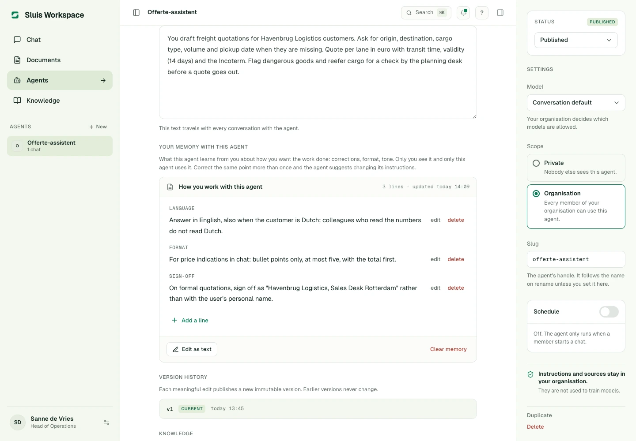Delete the Format memory line
This screenshot has height=441, width=636.
pos(456,259)
